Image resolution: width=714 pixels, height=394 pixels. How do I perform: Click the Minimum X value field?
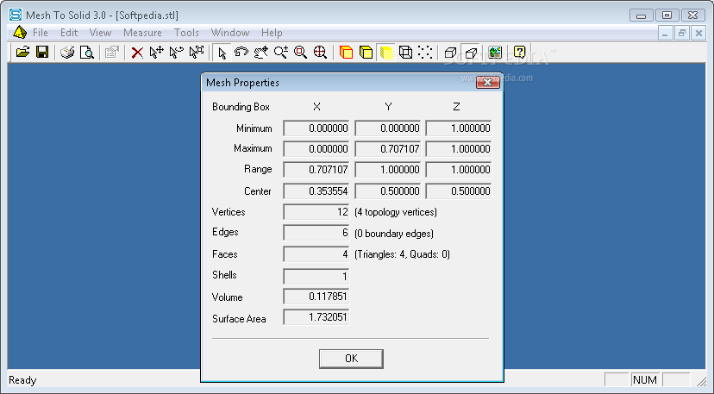tap(316, 128)
